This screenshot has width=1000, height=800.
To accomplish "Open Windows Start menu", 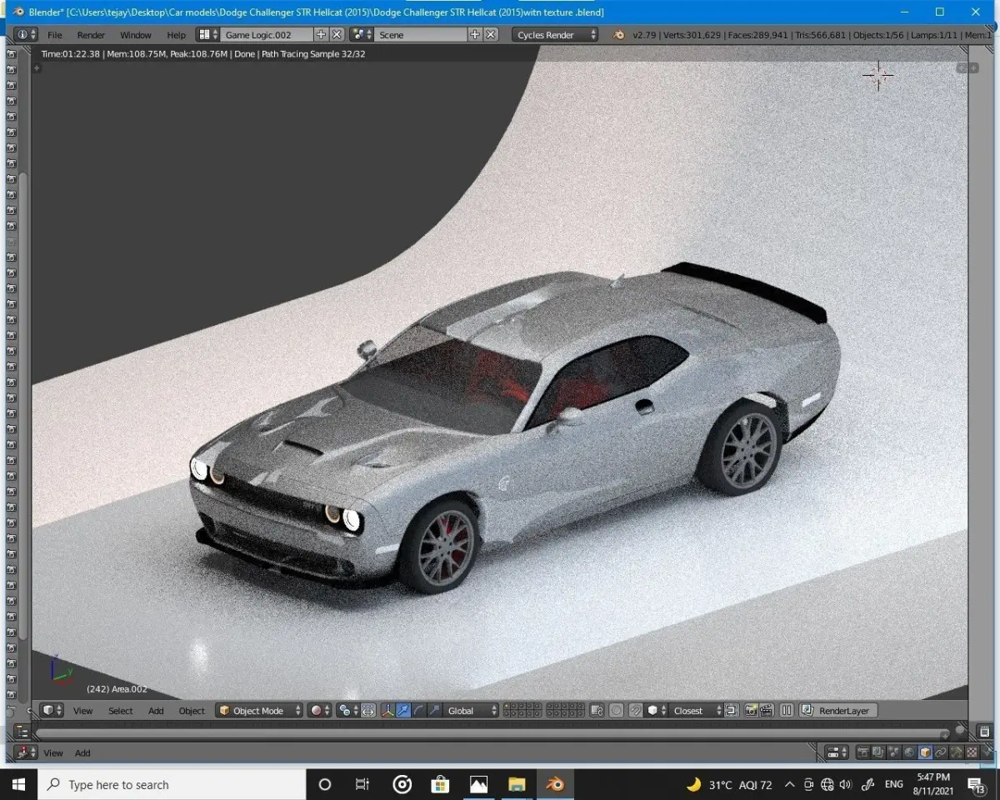I will (18, 784).
